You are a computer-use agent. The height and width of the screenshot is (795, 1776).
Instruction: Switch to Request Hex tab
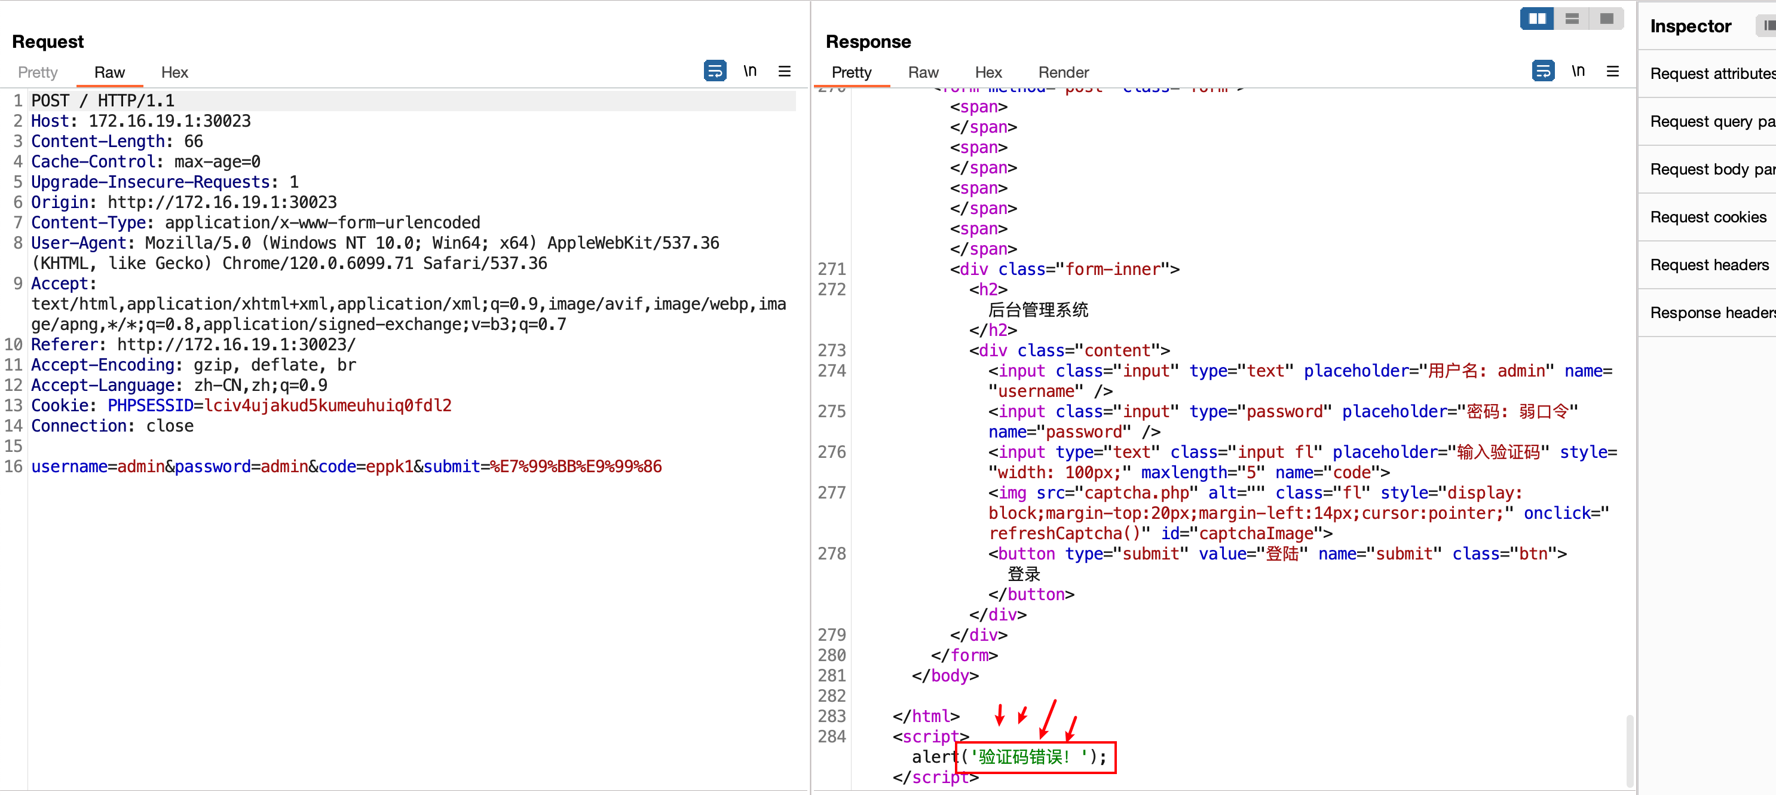(x=174, y=72)
